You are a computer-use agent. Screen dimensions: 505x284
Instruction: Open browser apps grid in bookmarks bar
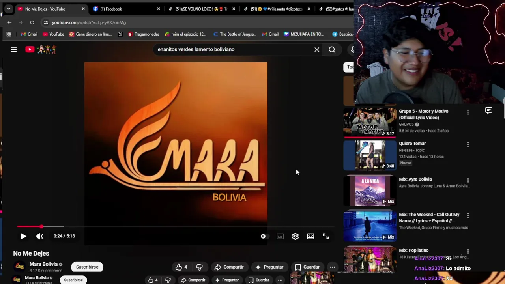point(9,34)
